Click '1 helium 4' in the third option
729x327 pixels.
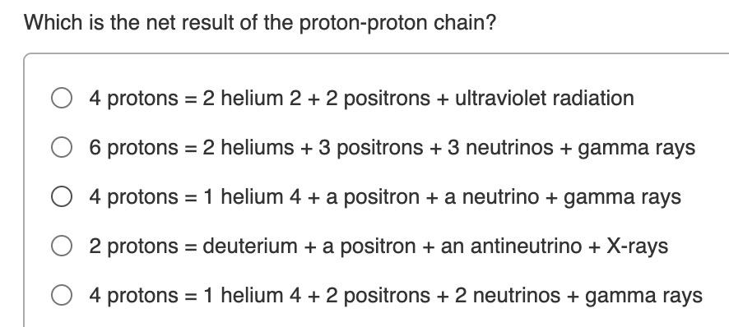[253, 197]
